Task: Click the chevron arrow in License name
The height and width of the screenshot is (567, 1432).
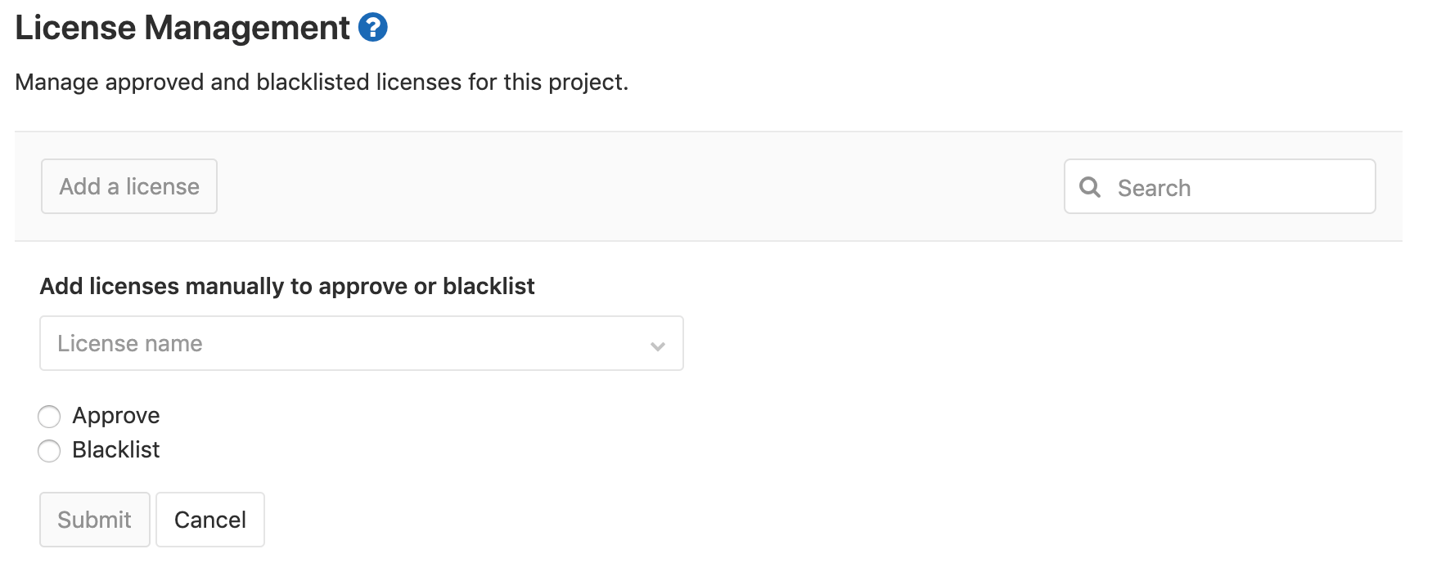Action: [657, 346]
